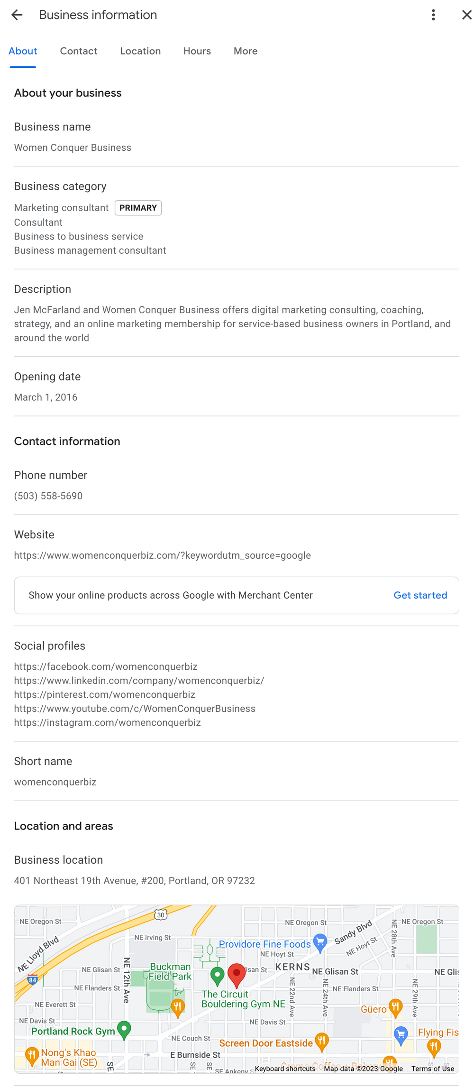Select The Circuit Bouldering Gym NE marker
The width and height of the screenshot is (474, 1088).
(217, 973)
